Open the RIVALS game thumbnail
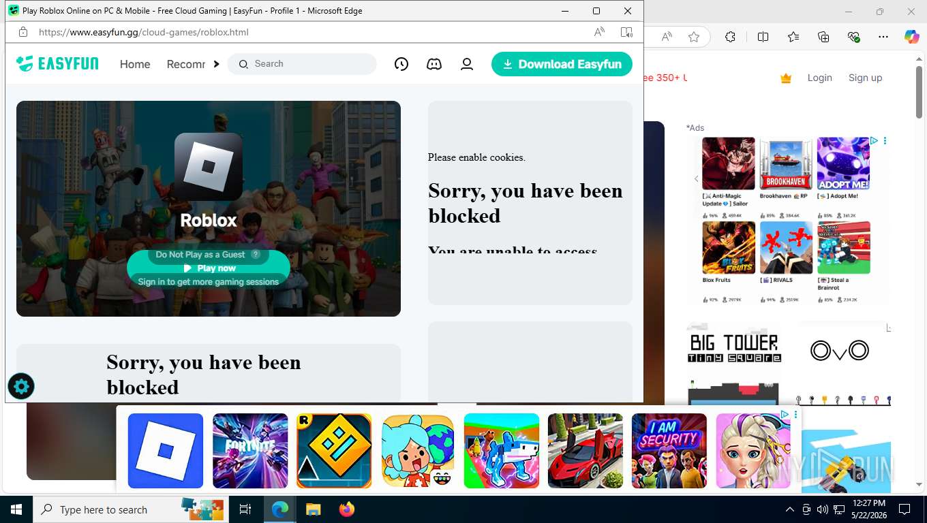This screenshot has width=927, height=523. pos(786,247)
